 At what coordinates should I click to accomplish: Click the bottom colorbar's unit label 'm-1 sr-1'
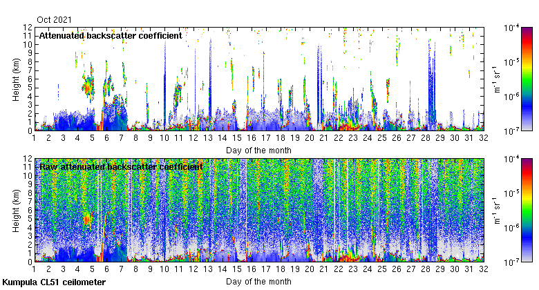tap(496, 210)
